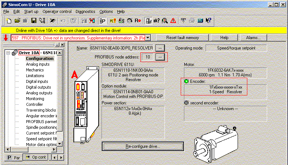Click the tree panel up-arrow button
Image resolution: width=288 pixels, height=165 pixels.
57,44
